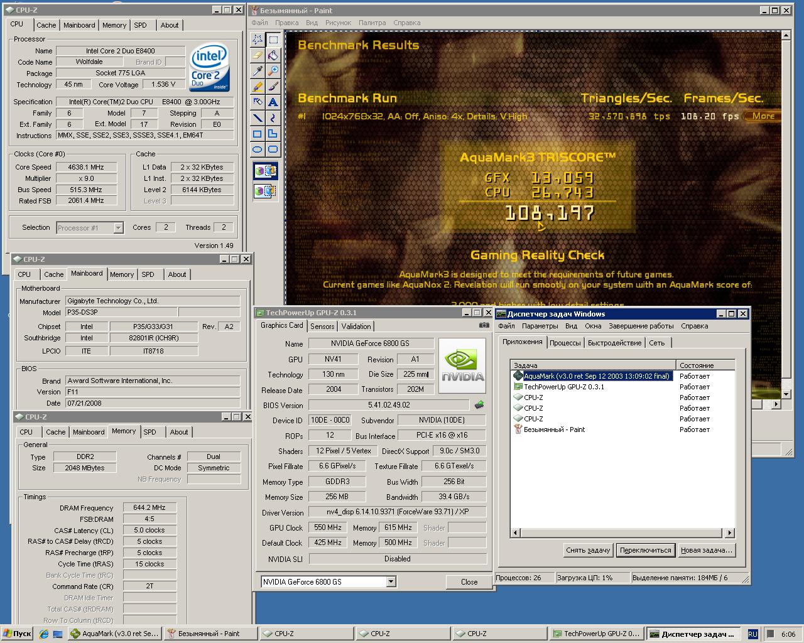
Task: Enable opaque selection mode option in Paint
Action: pyautogui.click(x=265, y=171)
